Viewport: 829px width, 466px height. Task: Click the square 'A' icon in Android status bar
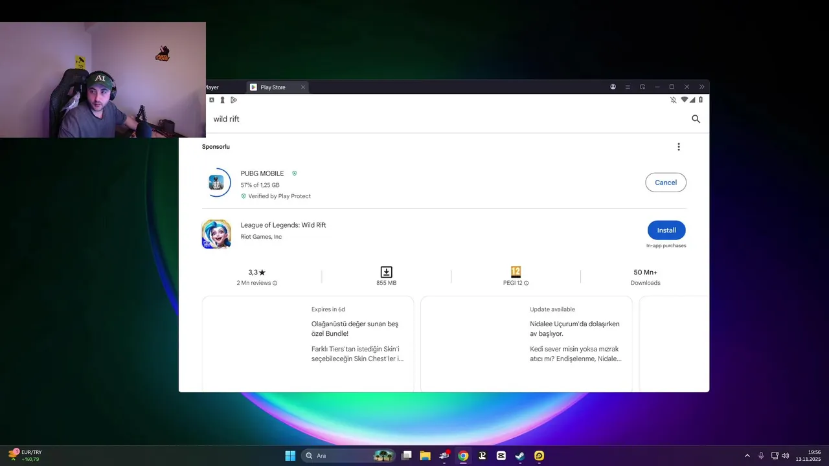coord(211,100)
